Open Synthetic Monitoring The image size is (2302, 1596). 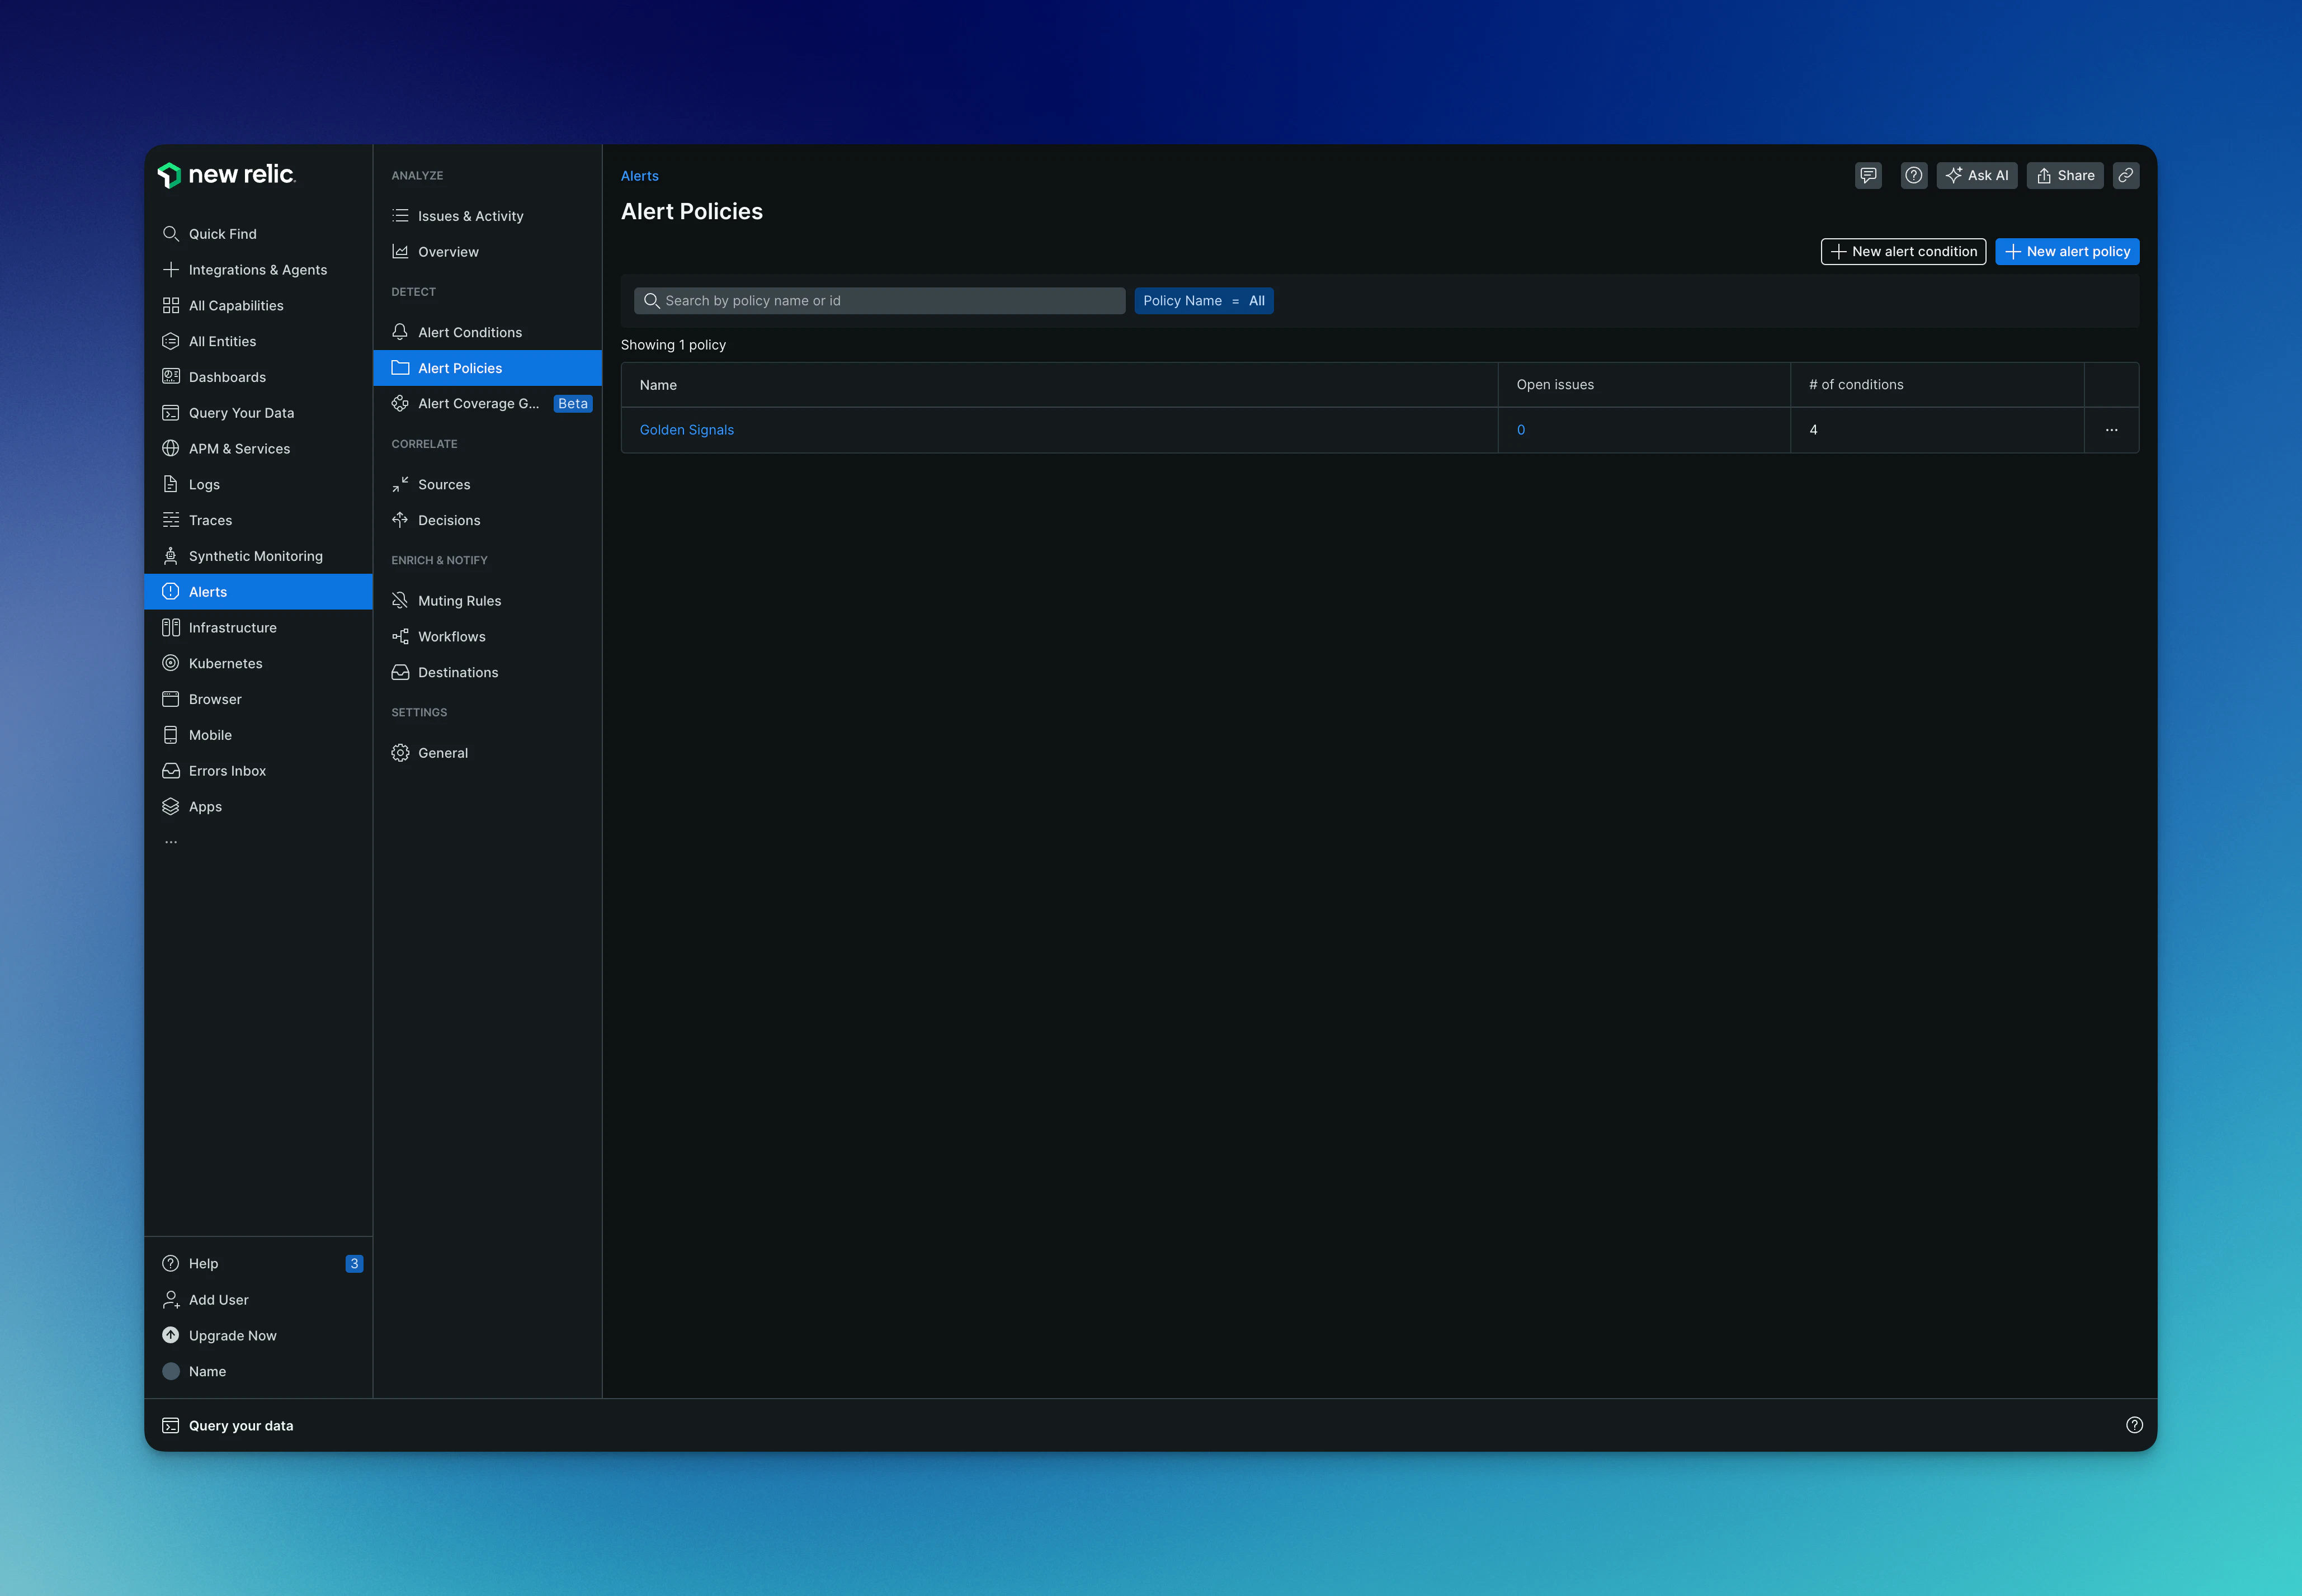coord(258,556)
